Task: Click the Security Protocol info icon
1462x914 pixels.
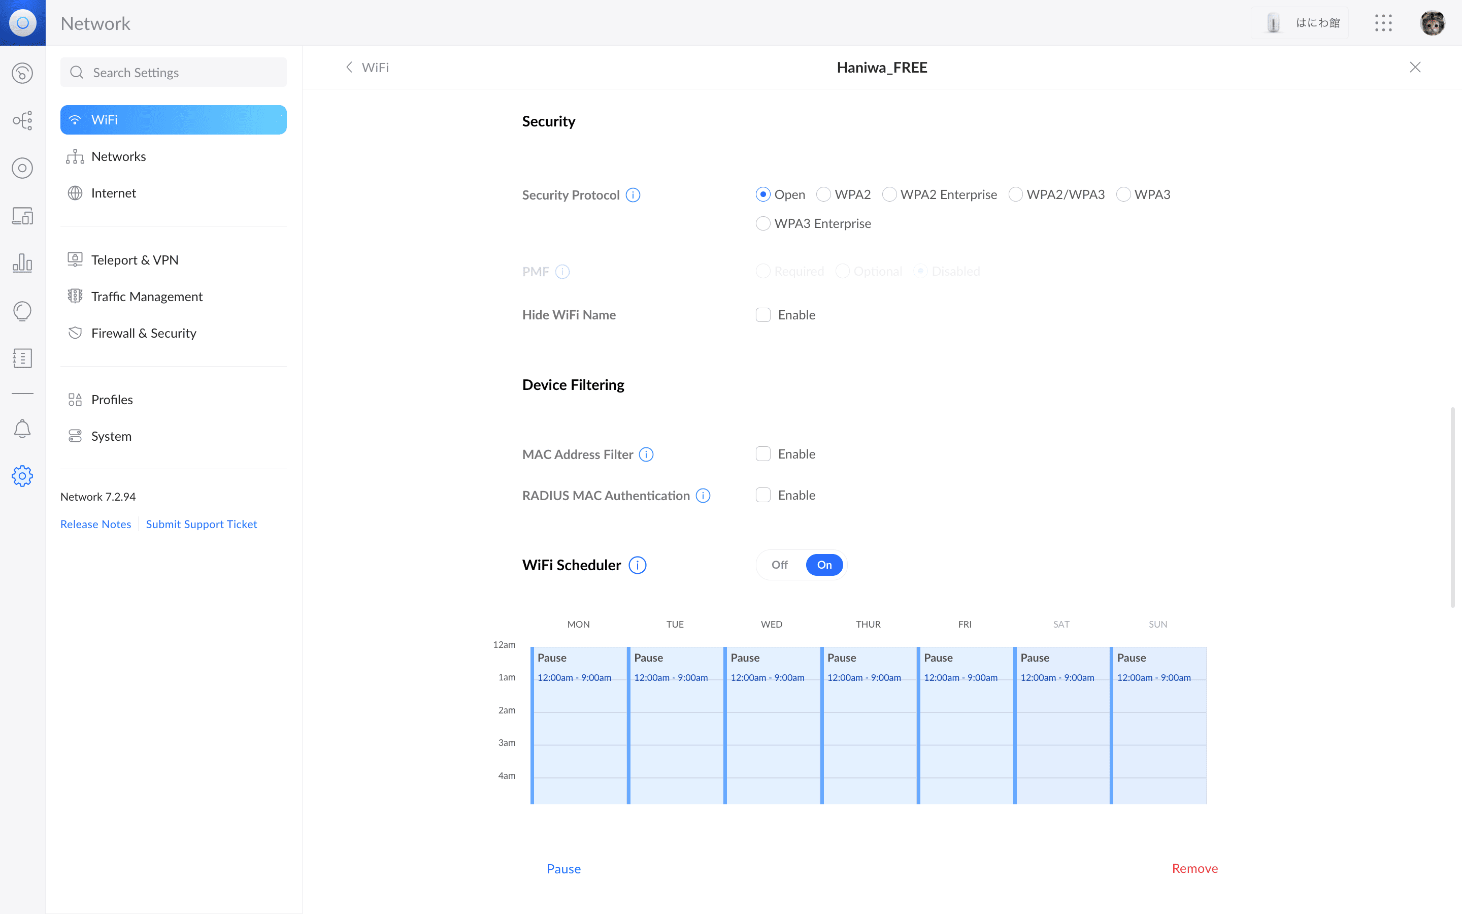Action: point(633,194)
